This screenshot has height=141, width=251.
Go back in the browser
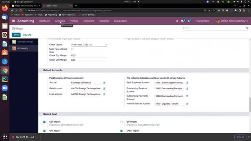pos(12,11)
